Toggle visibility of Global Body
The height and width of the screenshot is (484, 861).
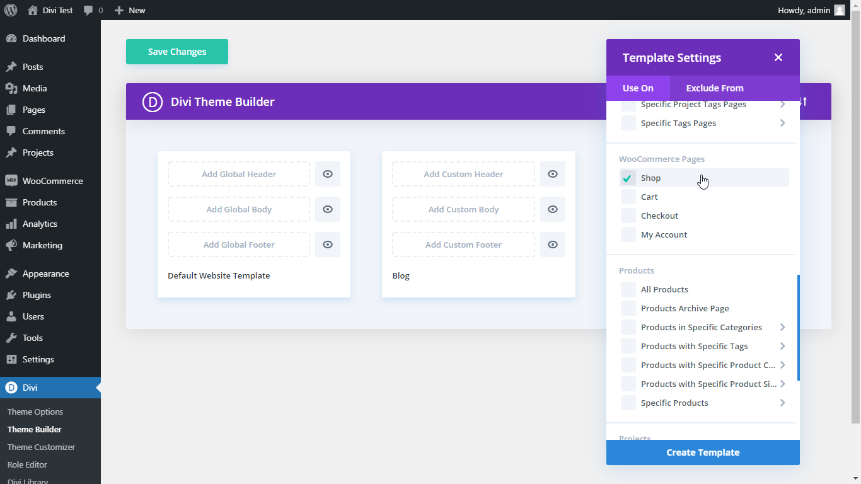point(328,209)
